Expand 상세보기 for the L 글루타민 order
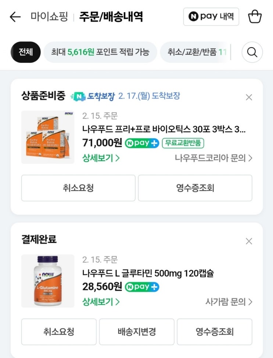This screenshot has height=358, width=273. (101, 302)
